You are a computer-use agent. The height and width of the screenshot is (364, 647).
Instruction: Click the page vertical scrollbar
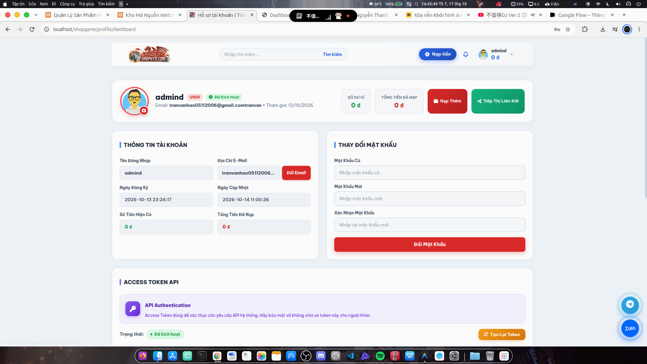tap(645, 118)
